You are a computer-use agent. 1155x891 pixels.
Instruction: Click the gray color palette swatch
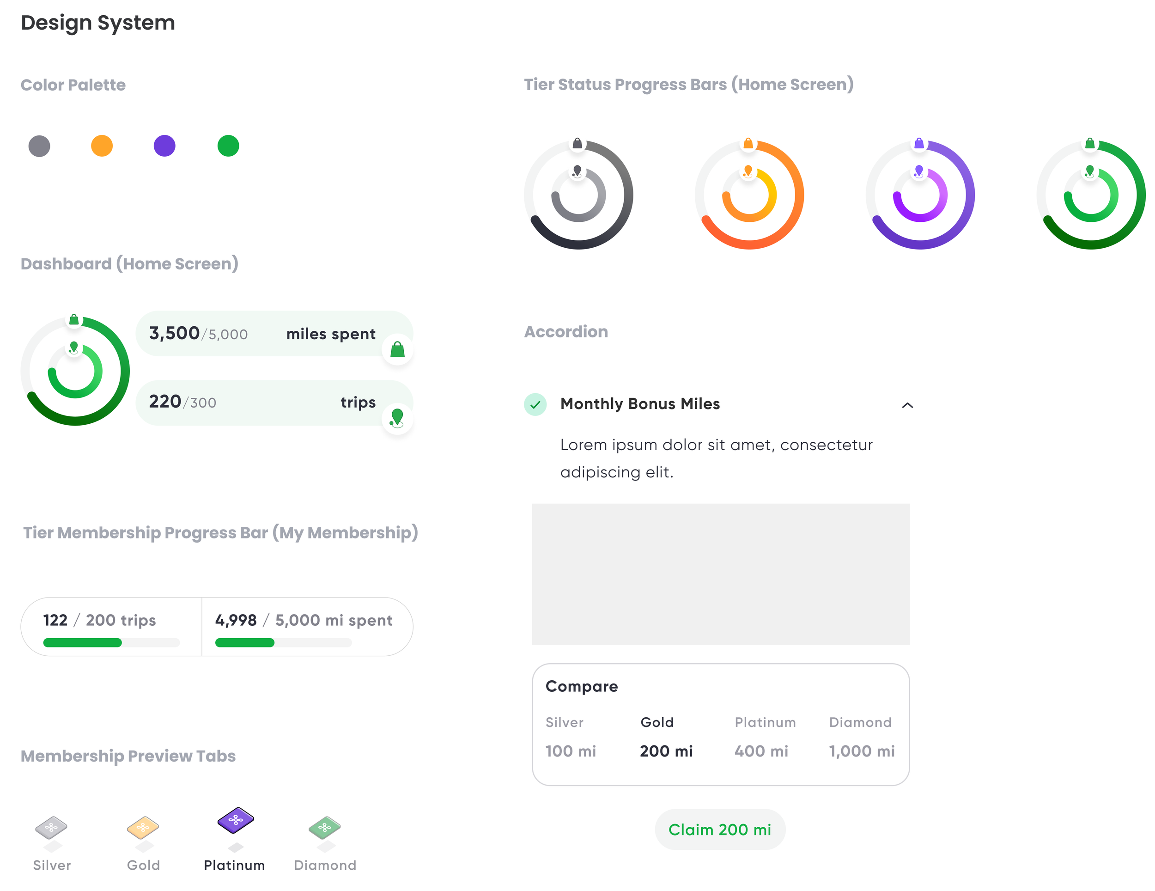point(39,146)
